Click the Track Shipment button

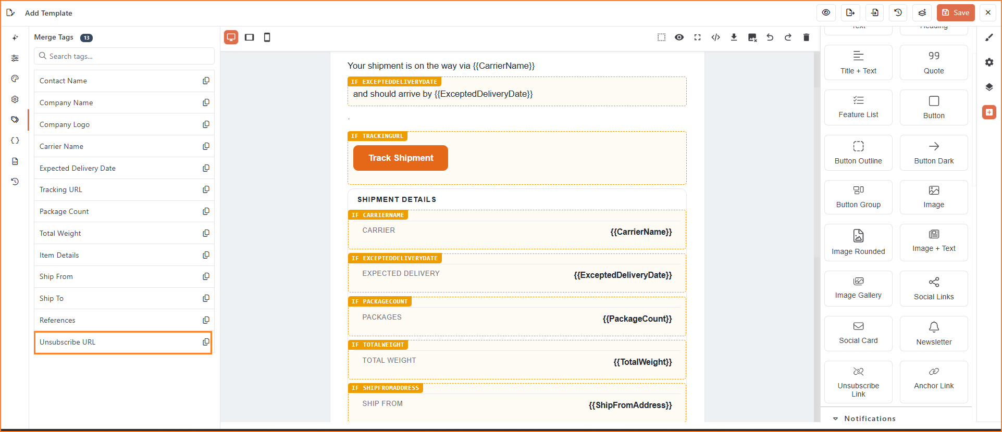coord(401,158)
